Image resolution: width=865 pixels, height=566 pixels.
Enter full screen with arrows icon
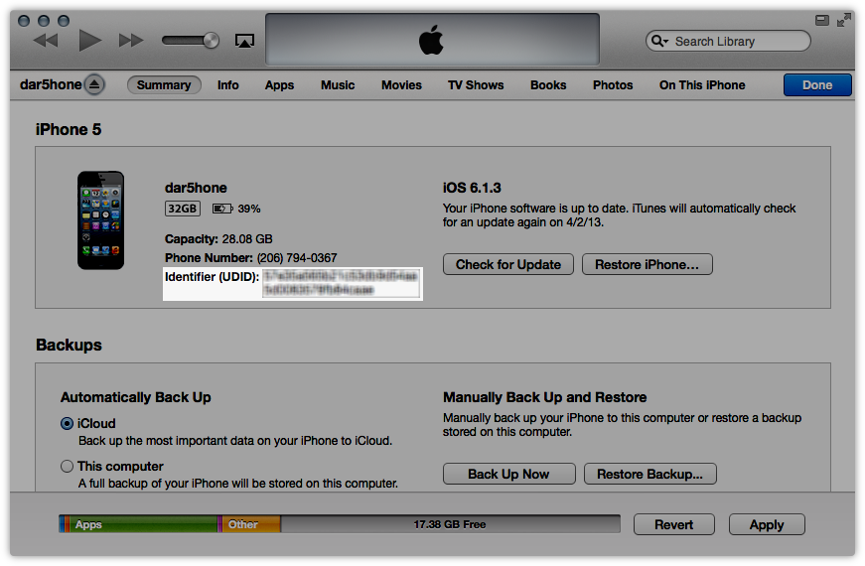pos(843,21)
